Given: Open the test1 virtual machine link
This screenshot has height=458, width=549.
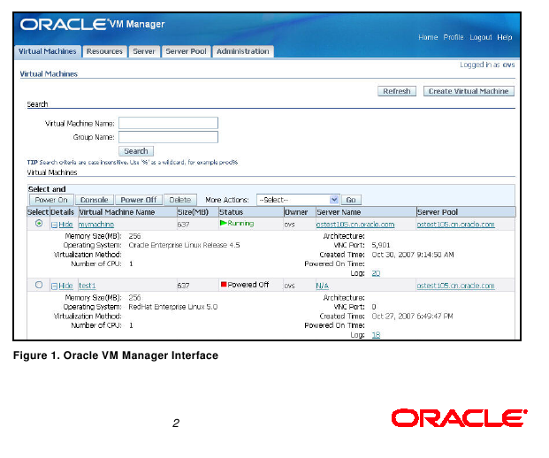Looking at the screenshot, I should pyautogui.click(x=88, y=286).
